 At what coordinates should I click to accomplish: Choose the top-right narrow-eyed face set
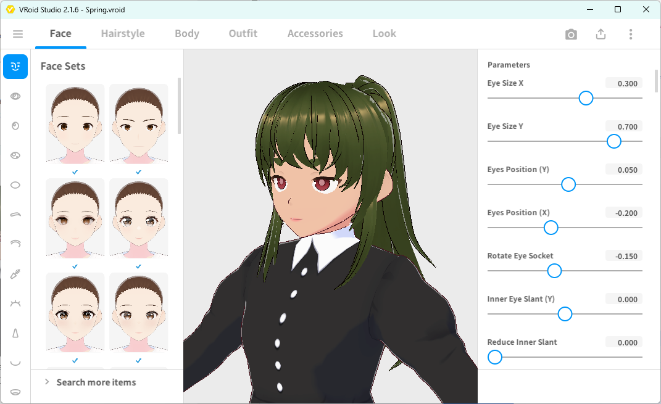pyautogui.click(x=139, y=123)
